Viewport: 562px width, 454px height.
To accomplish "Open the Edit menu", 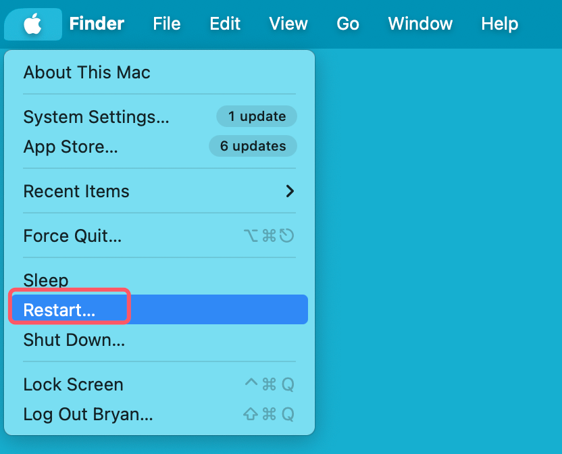I will click(225, 24).
